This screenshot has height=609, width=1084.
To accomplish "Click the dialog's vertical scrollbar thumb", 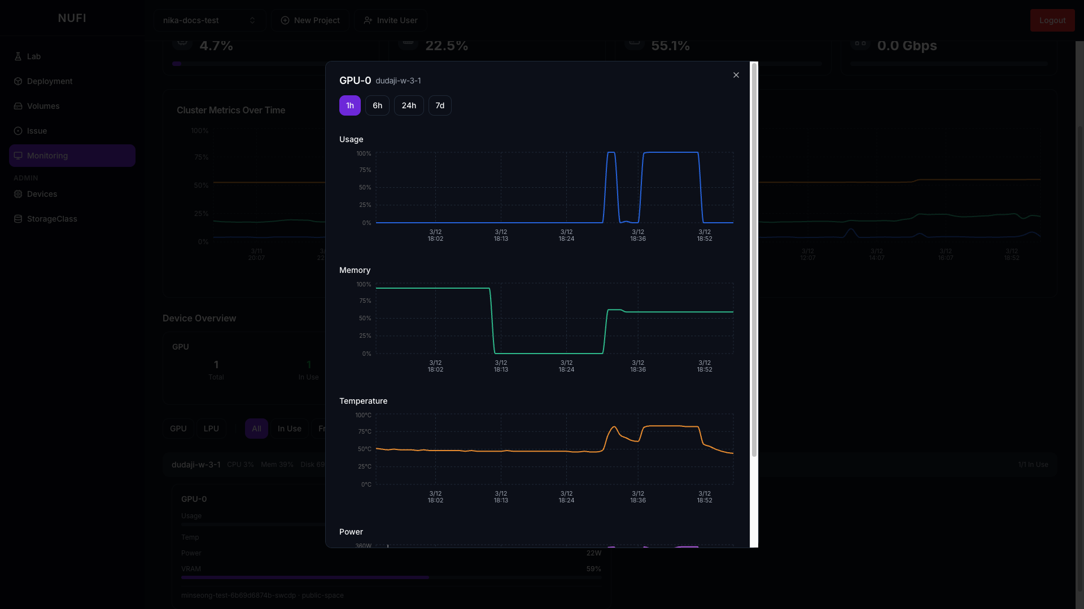I will pos(754,259).
